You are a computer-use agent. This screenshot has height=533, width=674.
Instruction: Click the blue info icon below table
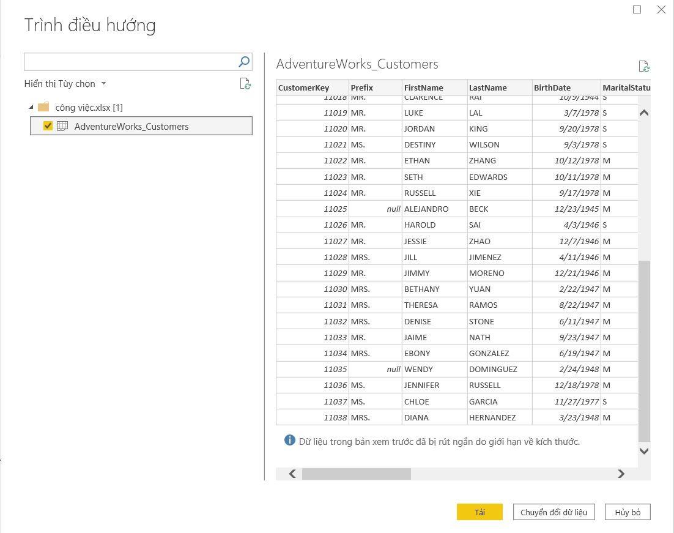(290, 440)
